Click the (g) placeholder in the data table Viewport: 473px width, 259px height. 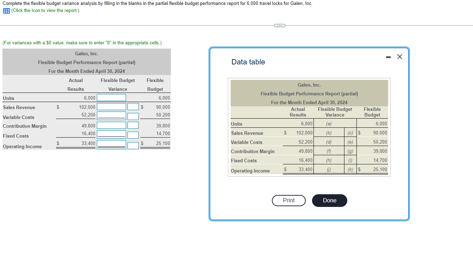pyautogui.click(x=350, y=151)
